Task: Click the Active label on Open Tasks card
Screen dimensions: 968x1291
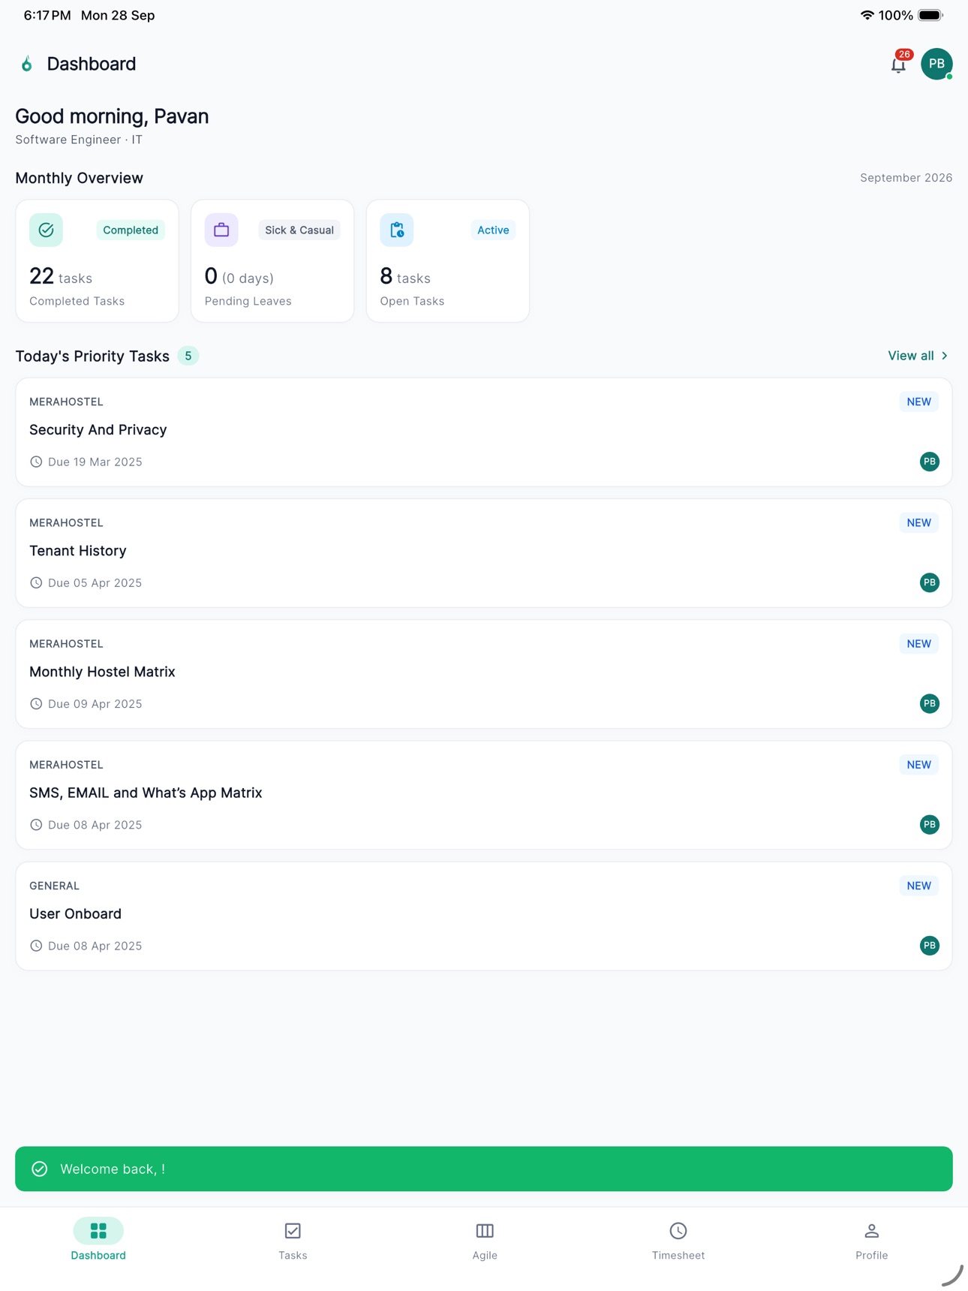Action: coord(493,230)
